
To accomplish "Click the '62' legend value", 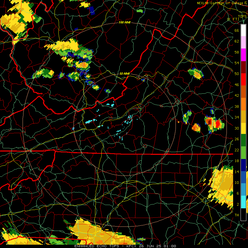I will [x=237, y=41].
